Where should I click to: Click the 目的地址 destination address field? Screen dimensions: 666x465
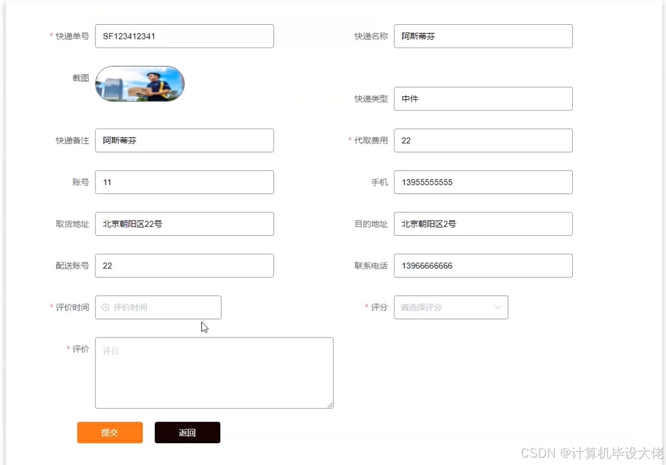pyautogui.click(x=483, y=224)
